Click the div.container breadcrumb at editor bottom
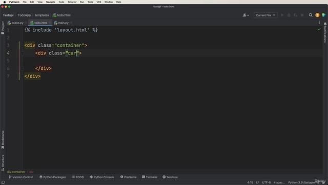The image size is (328, 185). (x=16, y=172)
